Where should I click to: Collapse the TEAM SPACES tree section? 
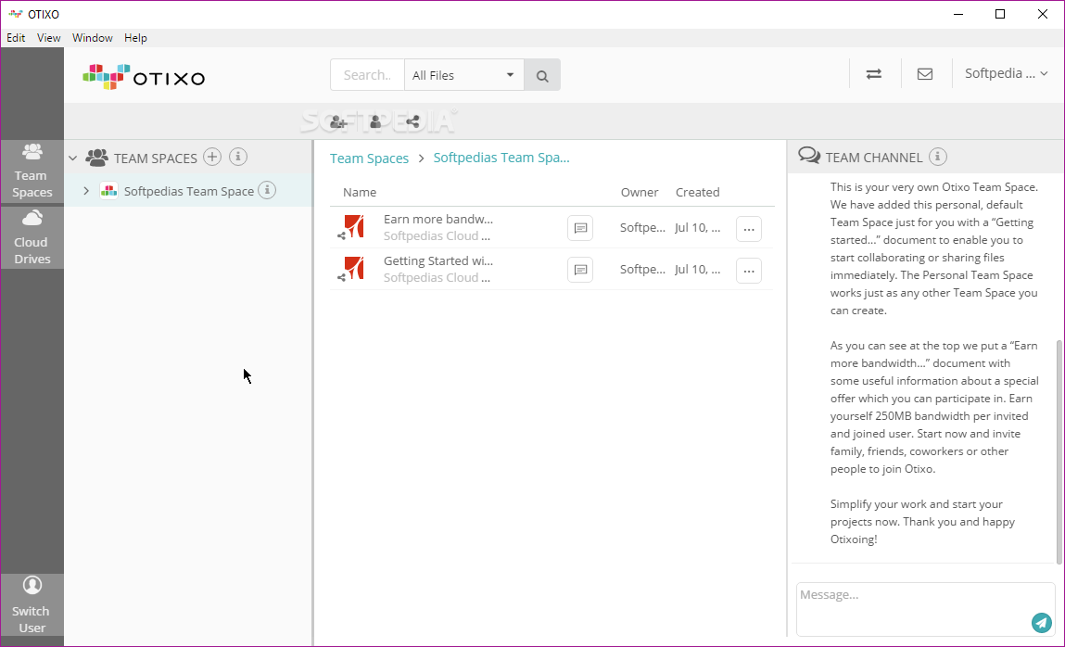(x=72, y=159)
